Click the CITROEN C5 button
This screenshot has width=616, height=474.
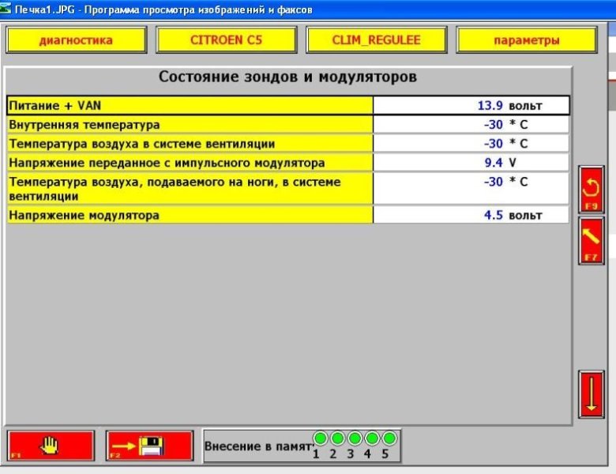[226, 40]
